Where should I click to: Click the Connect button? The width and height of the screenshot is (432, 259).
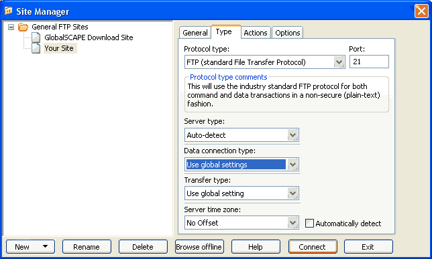click(313, 247)
